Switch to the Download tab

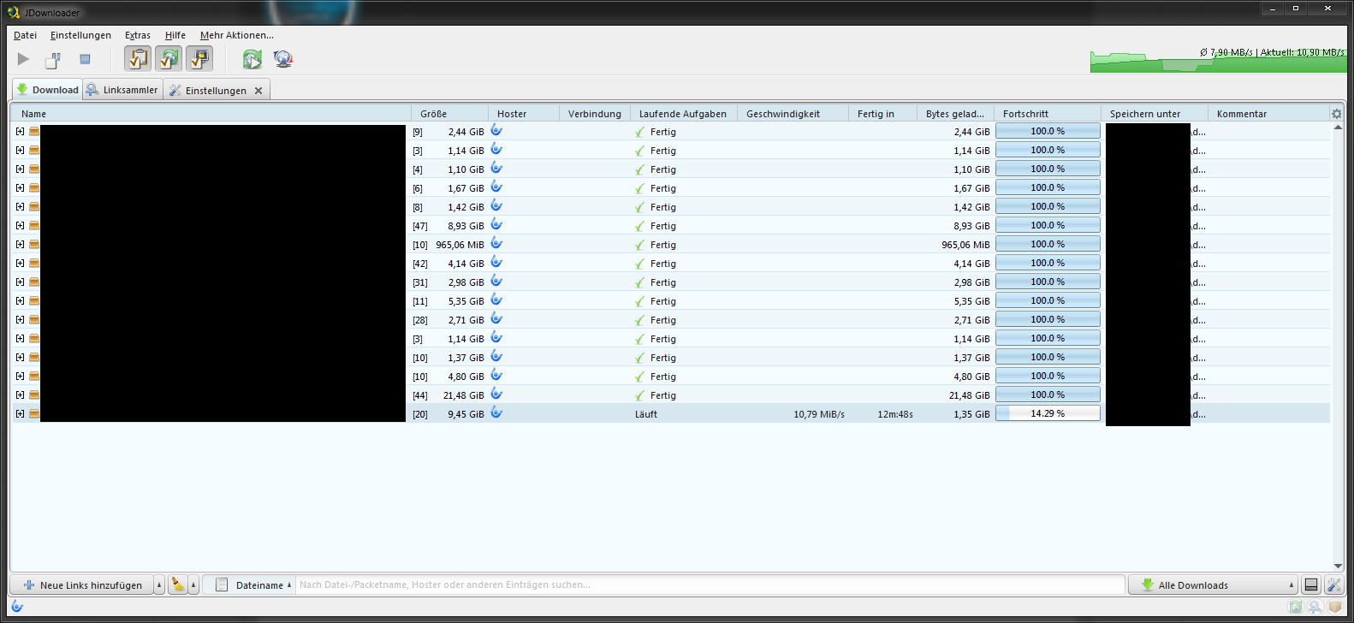click(x=47, y=90)
